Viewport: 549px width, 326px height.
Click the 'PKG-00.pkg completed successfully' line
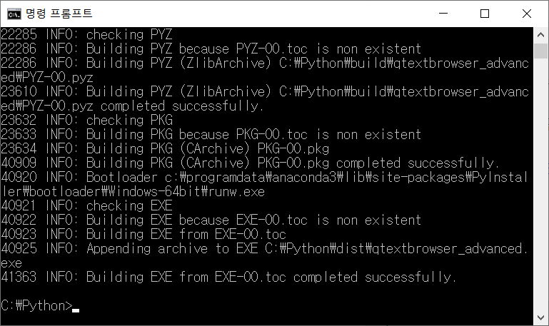pyautogui.click(x=251, y=163)
